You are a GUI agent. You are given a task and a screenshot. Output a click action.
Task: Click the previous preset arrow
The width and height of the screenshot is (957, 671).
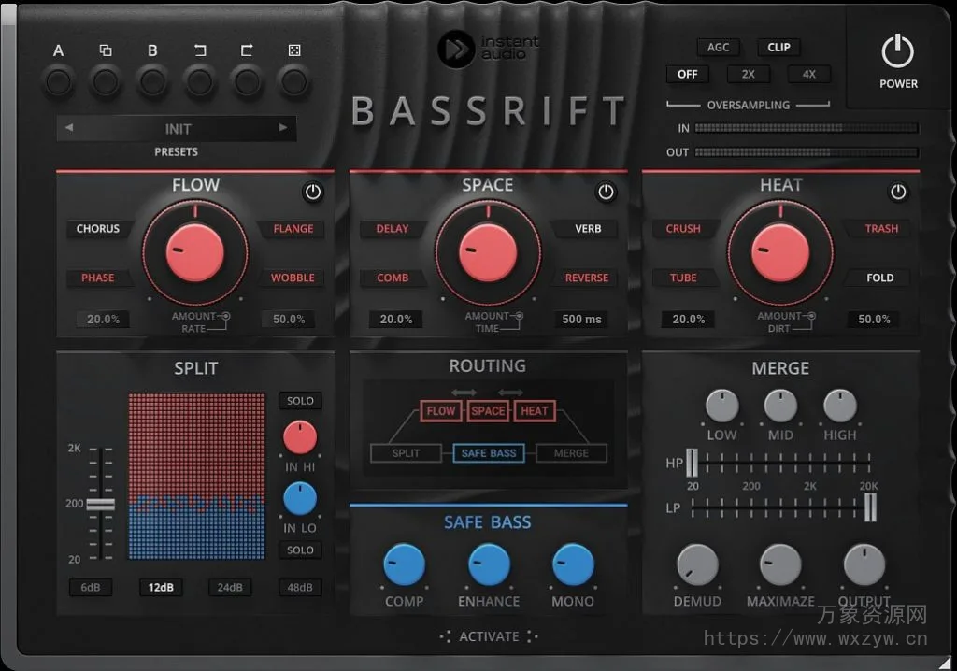69,128
